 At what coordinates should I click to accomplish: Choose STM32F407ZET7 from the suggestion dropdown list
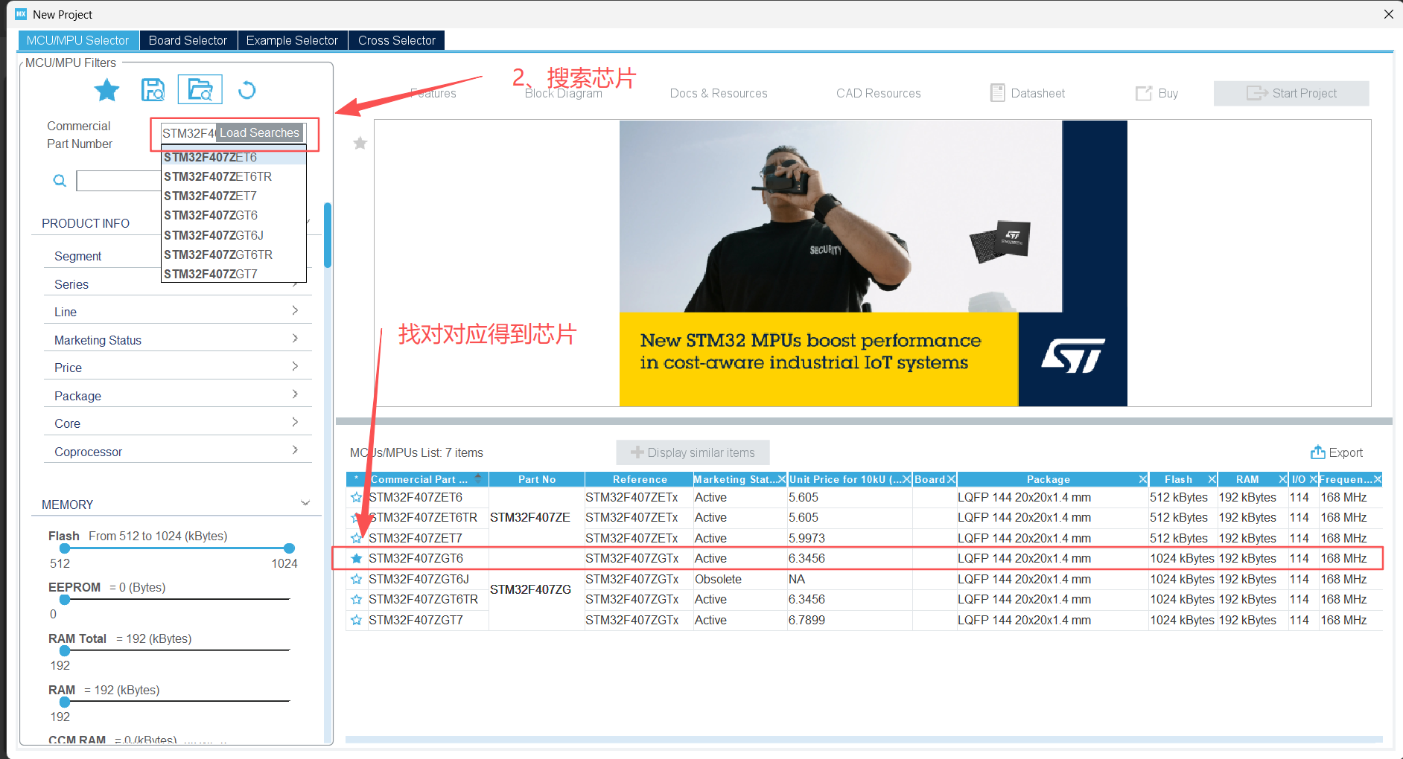[234, 196]
